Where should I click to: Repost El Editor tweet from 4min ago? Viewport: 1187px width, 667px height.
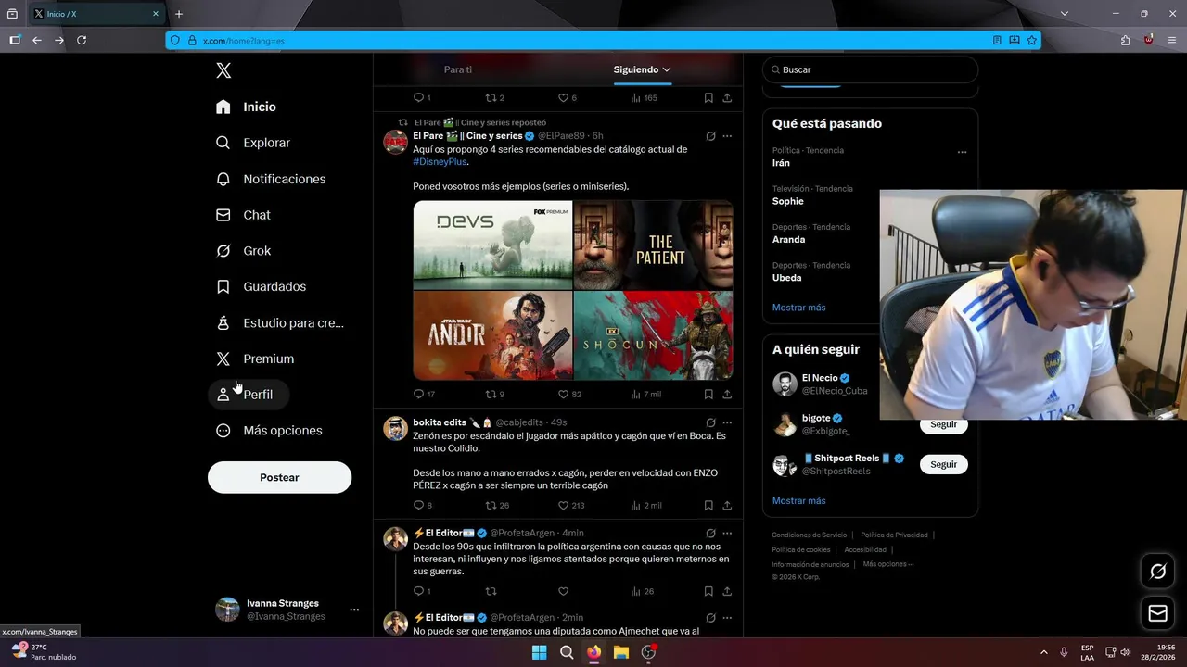(x=491, y=591)
